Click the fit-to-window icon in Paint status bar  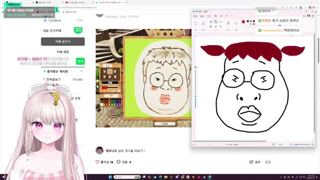[x=273, y=144]
